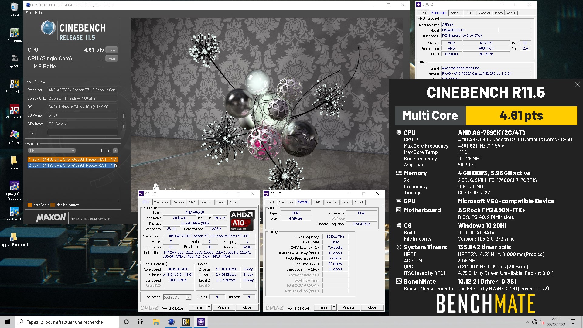Viewport: 583px width, 328px height.
Task: Open the apps shortcut folder
Action: click(14, 239)
